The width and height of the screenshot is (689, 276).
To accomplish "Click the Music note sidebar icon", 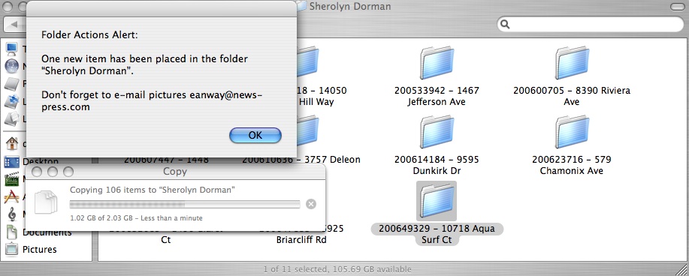I will [12, 214].
